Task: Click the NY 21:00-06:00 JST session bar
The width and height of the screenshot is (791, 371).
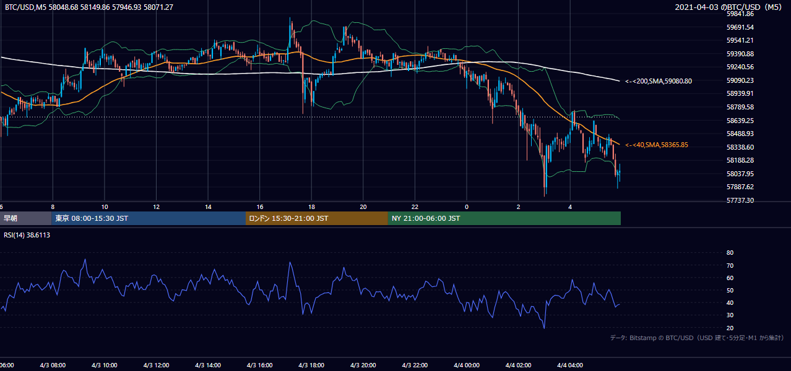Action: pos(504,218)
